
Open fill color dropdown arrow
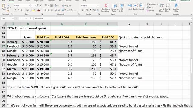(x=36, y=10)
